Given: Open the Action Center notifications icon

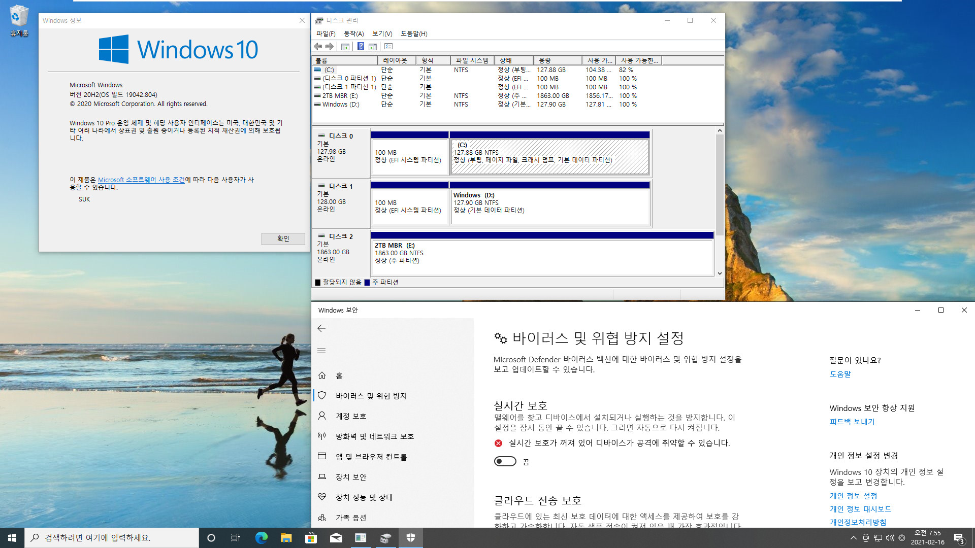Looking at the screenshot, I should (x=959, y=538).
